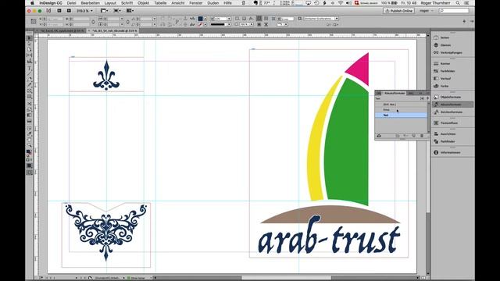Image resolution: width=500 pixels, height=281 pixels.
Task: Select the Pen tool
Action: [x=30, y=79]
